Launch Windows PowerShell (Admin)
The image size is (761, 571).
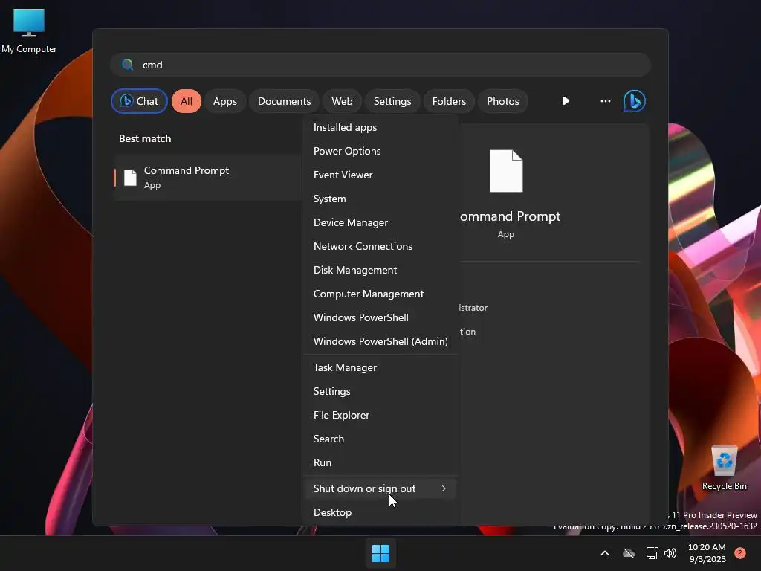(x=380, y=341)
